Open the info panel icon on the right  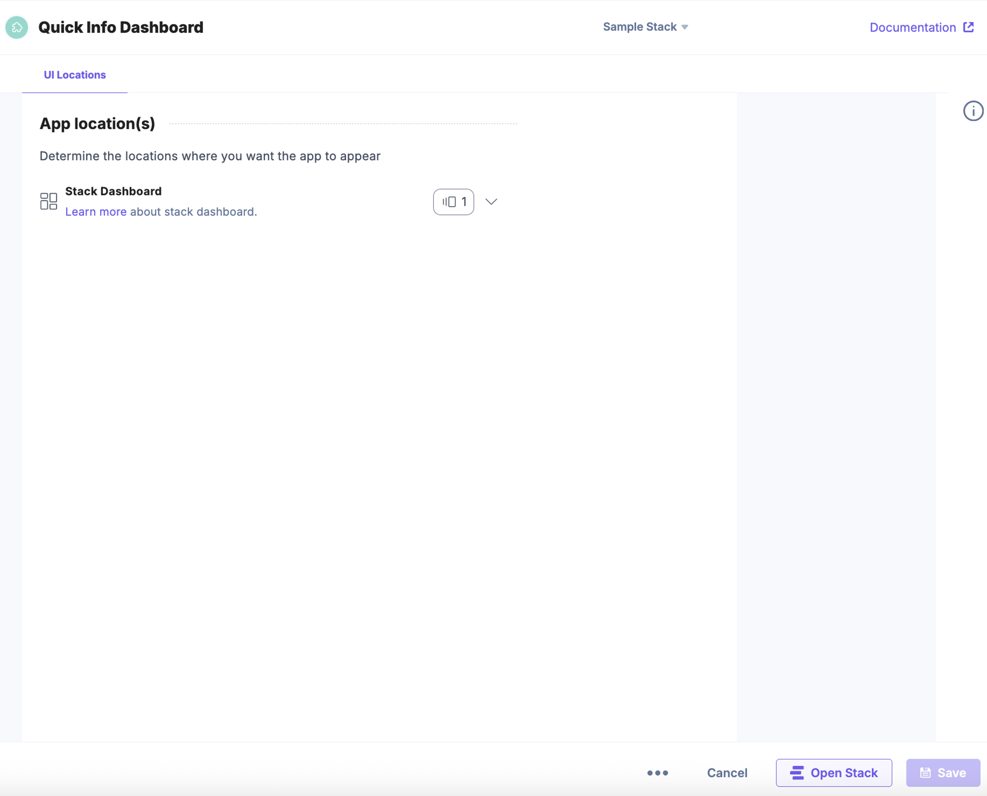click(973, 111)
